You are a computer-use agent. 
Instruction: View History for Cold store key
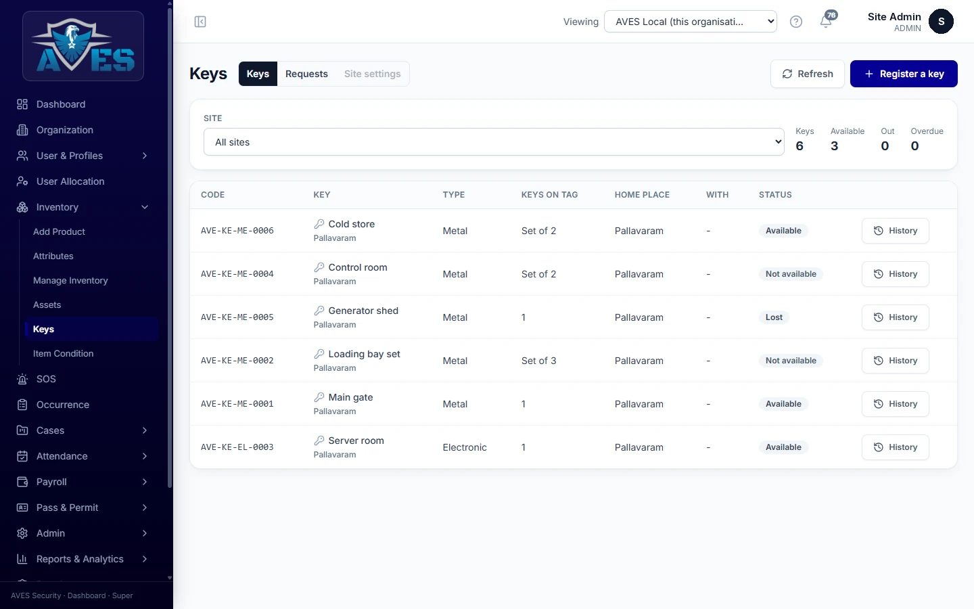point(896,231)
